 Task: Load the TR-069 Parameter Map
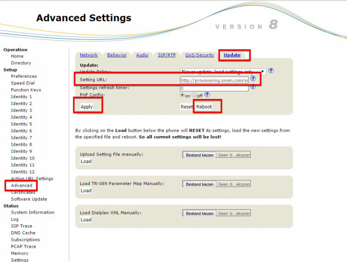pos(86,191)
